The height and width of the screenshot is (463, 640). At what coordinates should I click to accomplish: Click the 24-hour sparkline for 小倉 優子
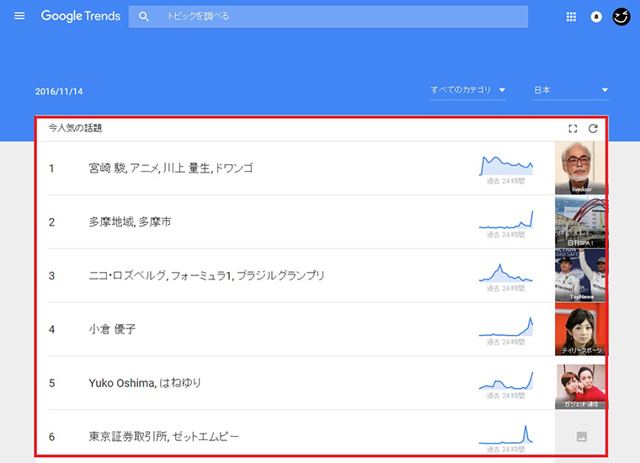506,327
